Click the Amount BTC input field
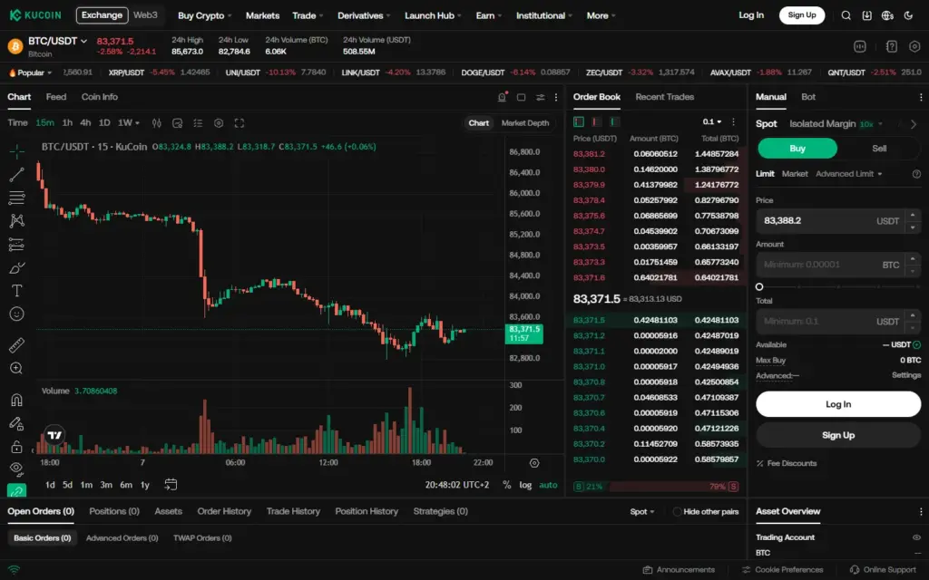This screenshot has width=929, height=580. point(830,265)
